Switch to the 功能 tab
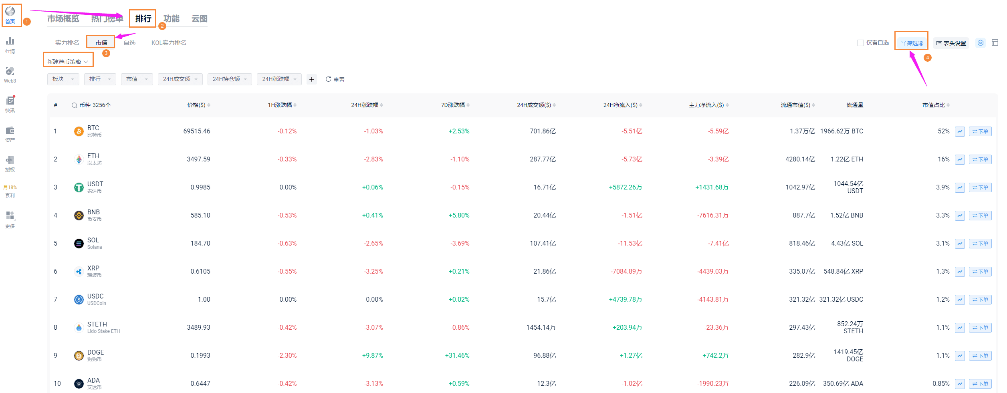 click(x=172, y=19)
